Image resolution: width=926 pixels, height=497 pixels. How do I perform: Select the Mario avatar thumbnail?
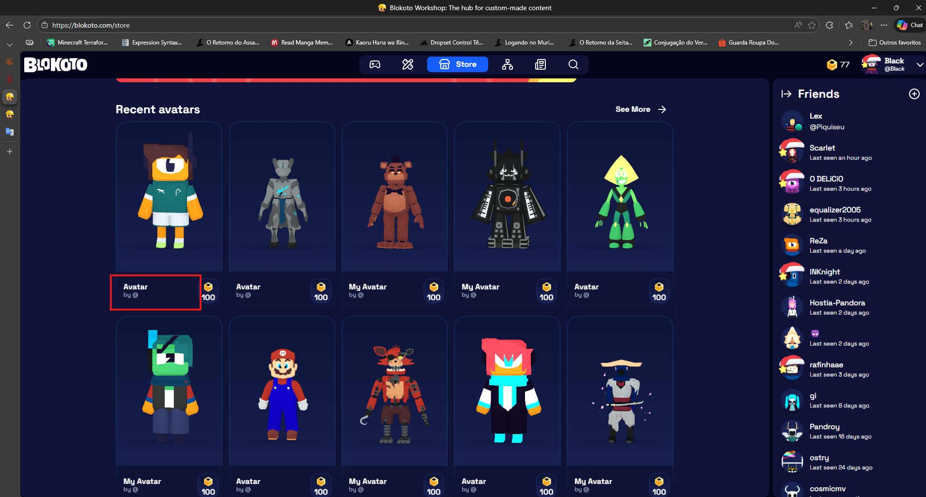(282, 392)
